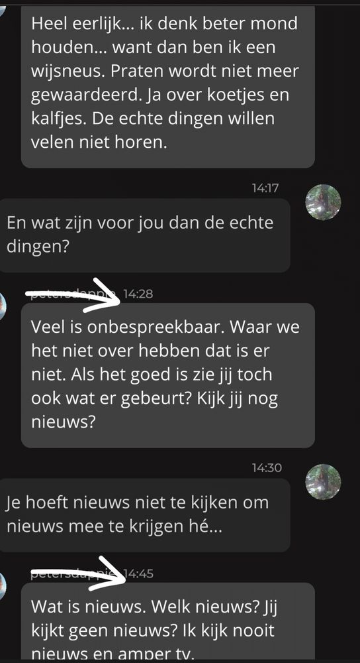Tap the partial avatar left of the 14:45 message

tap(3, 586)
